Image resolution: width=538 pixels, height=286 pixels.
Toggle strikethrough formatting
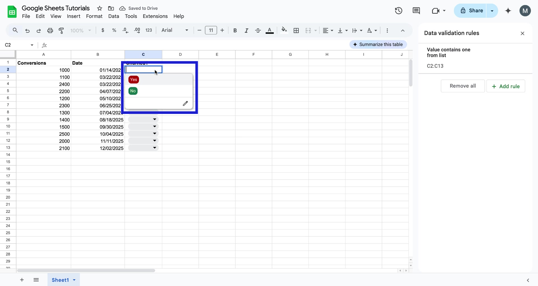pos(258,31)
